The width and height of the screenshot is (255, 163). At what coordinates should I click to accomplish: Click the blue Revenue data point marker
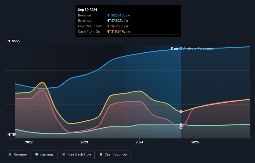(181, 48)
